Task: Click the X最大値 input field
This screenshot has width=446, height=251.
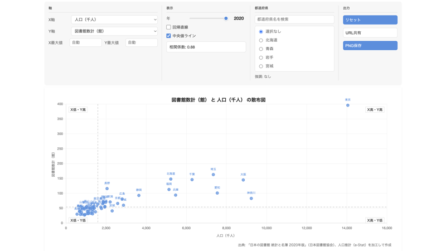Action: pyautogui.click(x=85, y=42)
